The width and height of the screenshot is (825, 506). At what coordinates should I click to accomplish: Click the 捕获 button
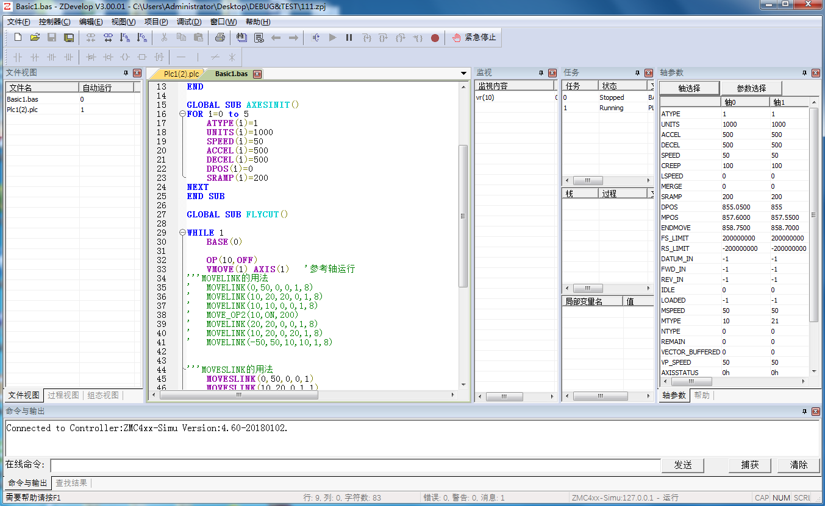750,465
